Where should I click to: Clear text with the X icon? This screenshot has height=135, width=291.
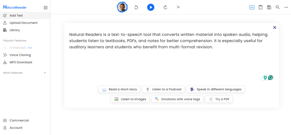pos(275,28)
